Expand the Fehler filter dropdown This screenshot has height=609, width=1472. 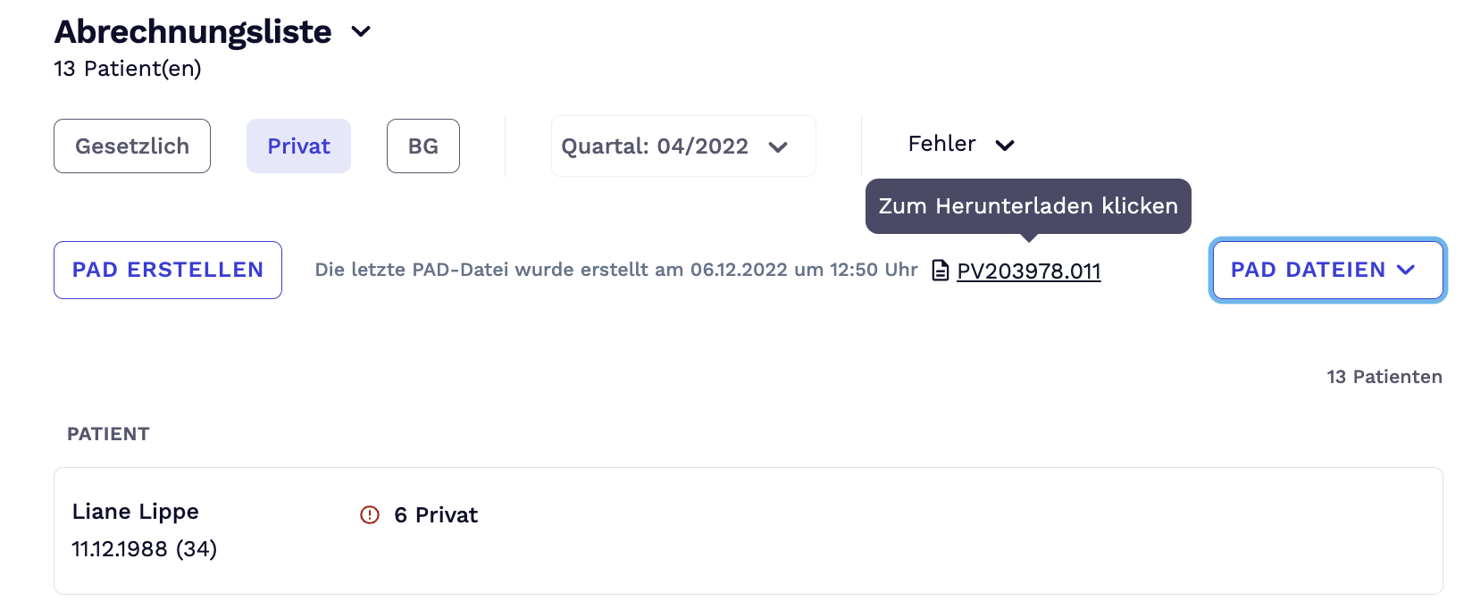[x=960, y=144]
